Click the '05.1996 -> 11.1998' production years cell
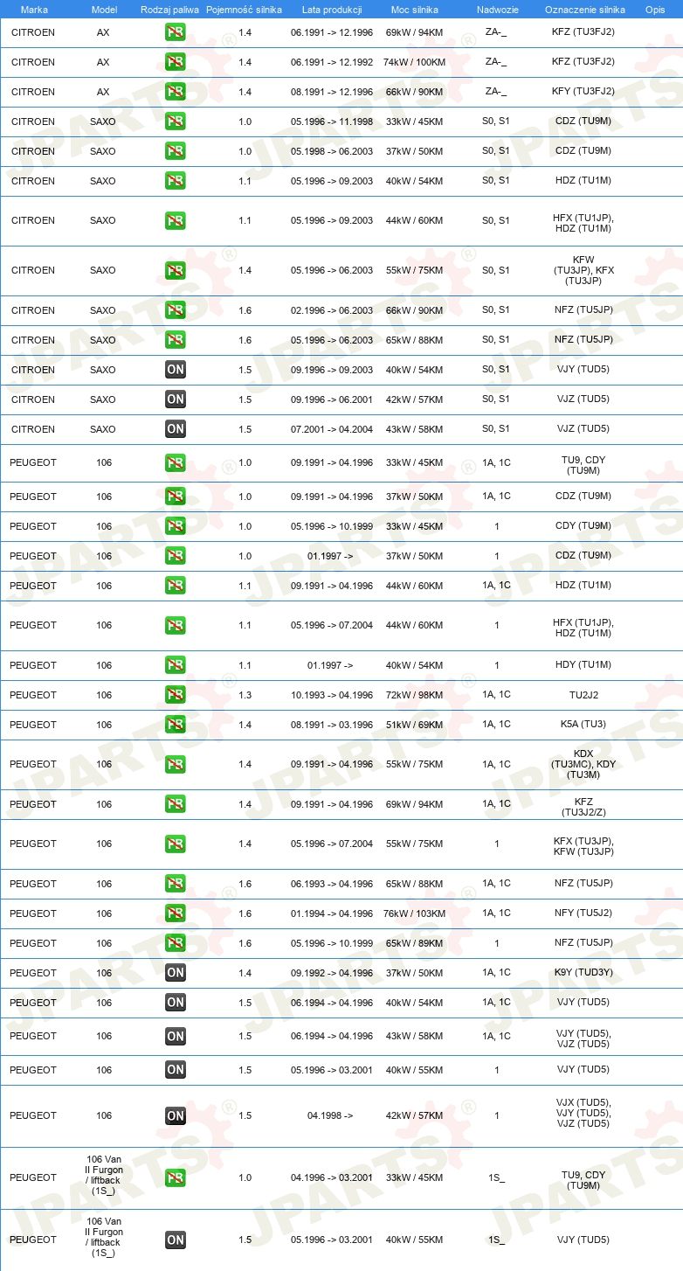Screen dimensions: 683x1271 coord(332,122)
